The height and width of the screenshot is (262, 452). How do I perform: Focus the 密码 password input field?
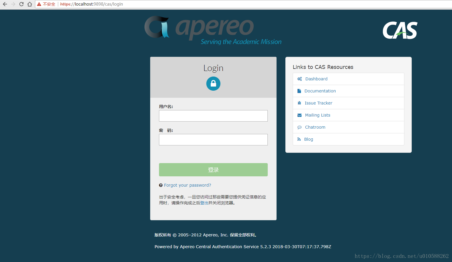pos(213,140)
